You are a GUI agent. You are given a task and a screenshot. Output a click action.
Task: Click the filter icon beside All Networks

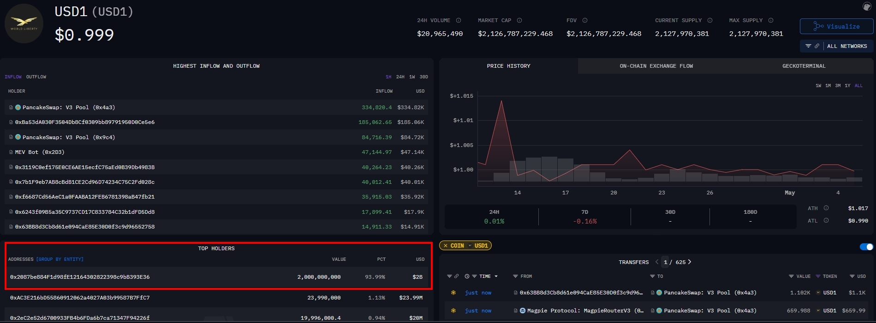click(808, 46)
